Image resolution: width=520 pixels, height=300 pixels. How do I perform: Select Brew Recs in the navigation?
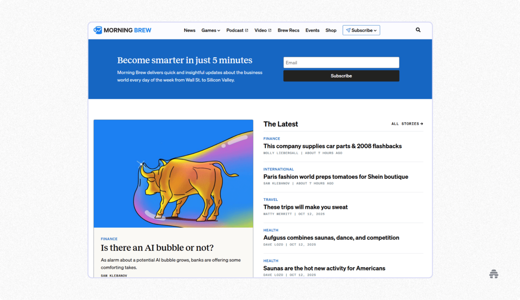coord(288,30)
